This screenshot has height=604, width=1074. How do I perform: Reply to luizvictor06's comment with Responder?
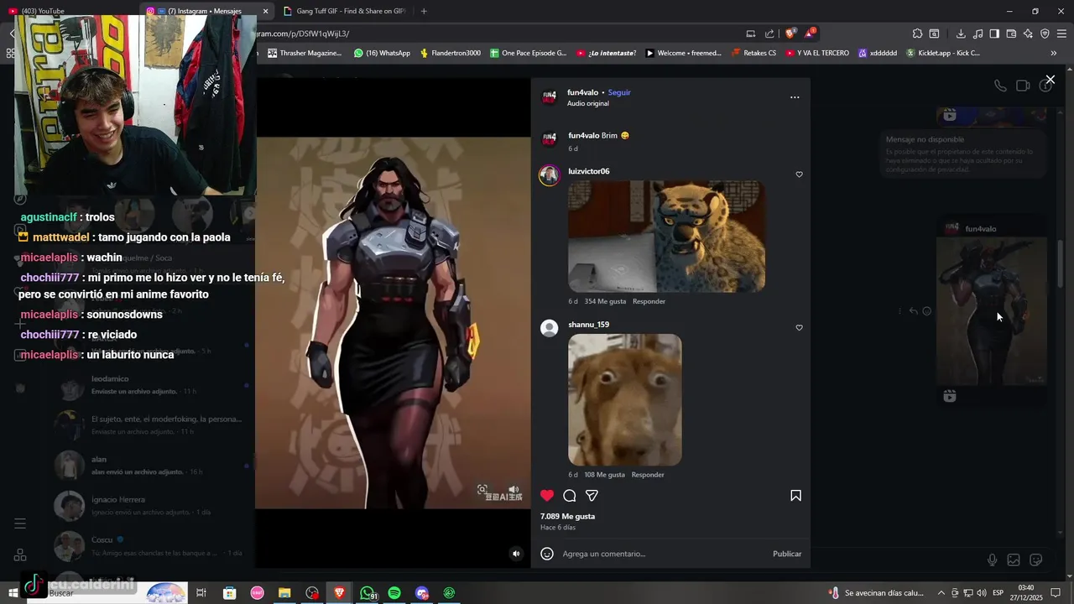[649, 301]
